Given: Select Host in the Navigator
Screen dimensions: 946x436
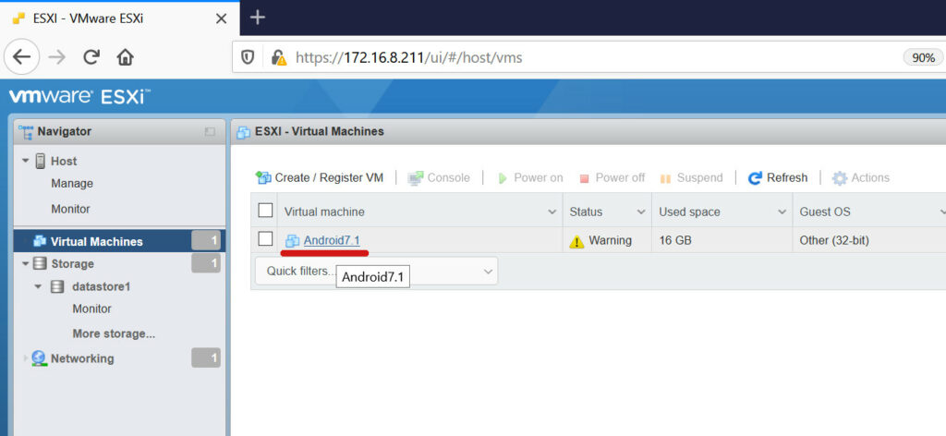Looking at the screenshot, I should pyautogui.click(x=64, y=161).
